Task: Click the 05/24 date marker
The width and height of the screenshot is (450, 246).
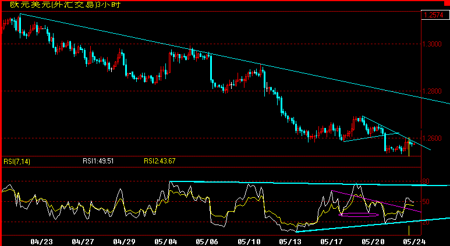Action: [415, 242]
